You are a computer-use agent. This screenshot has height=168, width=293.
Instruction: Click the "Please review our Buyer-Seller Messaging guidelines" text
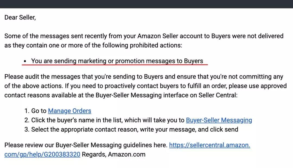pyautogui.click(x=86, y=145)
